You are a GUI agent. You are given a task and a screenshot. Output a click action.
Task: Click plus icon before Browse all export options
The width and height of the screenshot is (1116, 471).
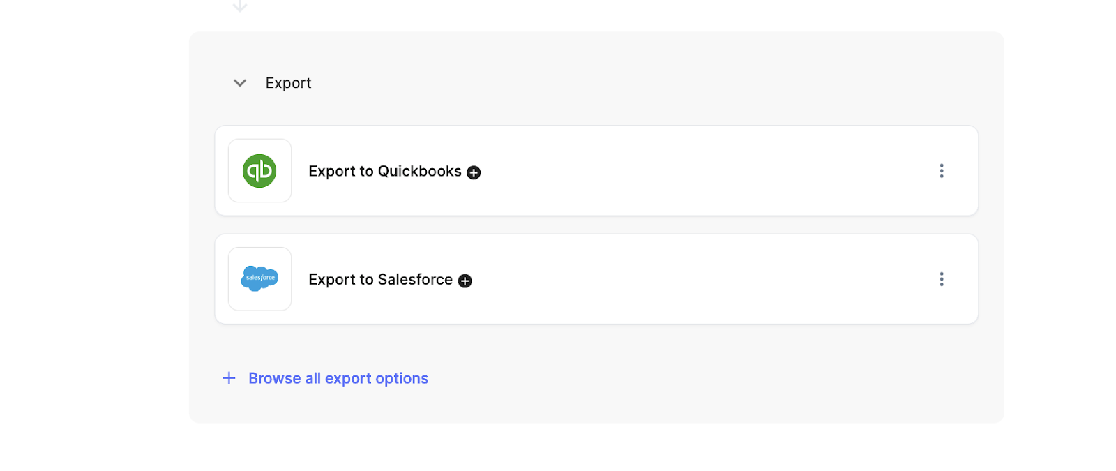(x=229, y=378)
